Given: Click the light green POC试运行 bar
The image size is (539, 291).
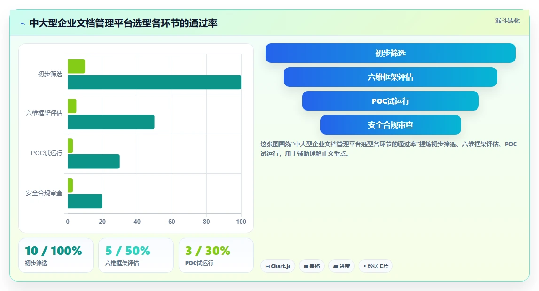Looking at the screenshot, I should tap(70, 146).
